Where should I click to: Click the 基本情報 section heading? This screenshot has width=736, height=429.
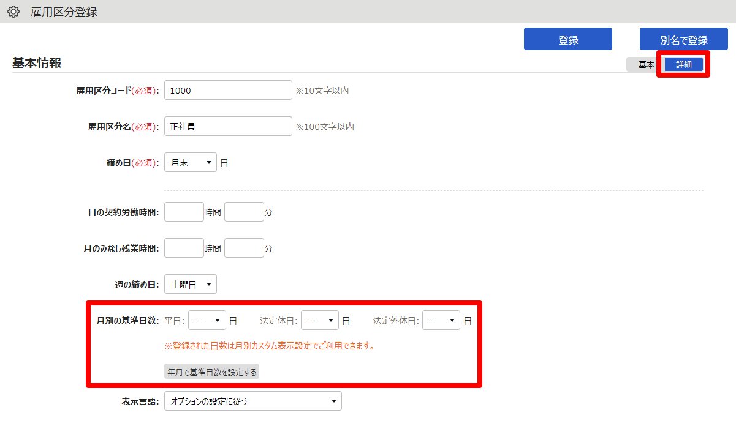pos(37,63)
